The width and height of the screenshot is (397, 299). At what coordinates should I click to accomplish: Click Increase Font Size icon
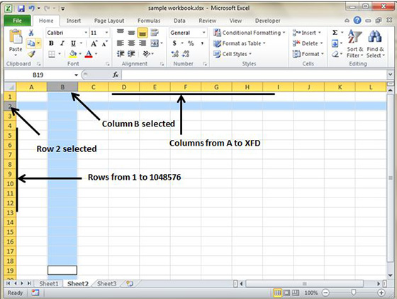[x=94, y=43]
